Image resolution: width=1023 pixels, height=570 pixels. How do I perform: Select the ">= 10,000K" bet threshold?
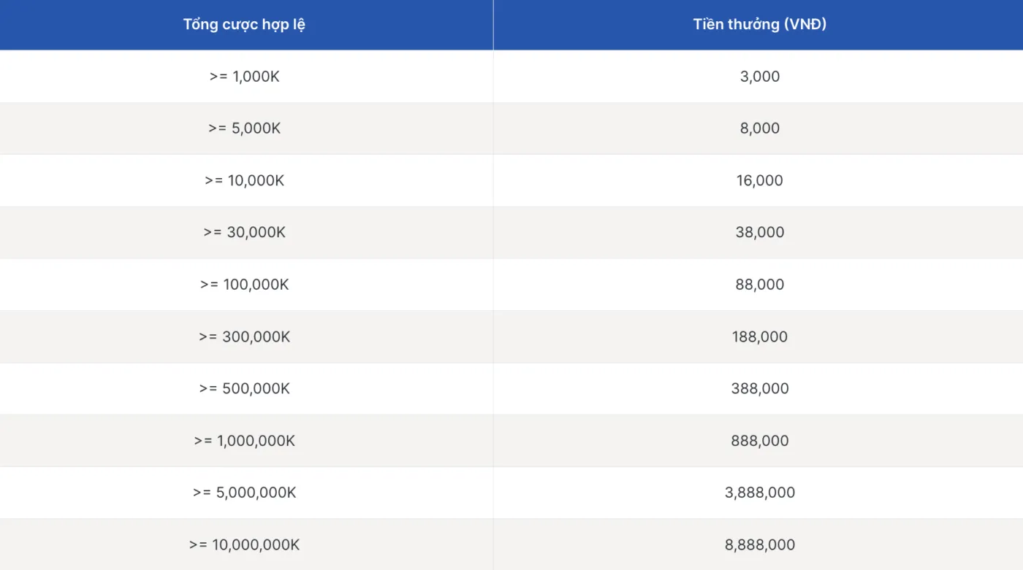coord(244,180)
